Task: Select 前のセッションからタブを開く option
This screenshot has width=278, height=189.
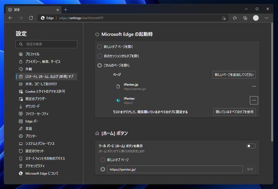Action: coord(100,56)
